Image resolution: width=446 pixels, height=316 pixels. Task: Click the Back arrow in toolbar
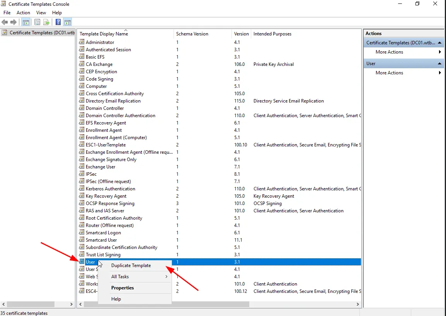5,22
